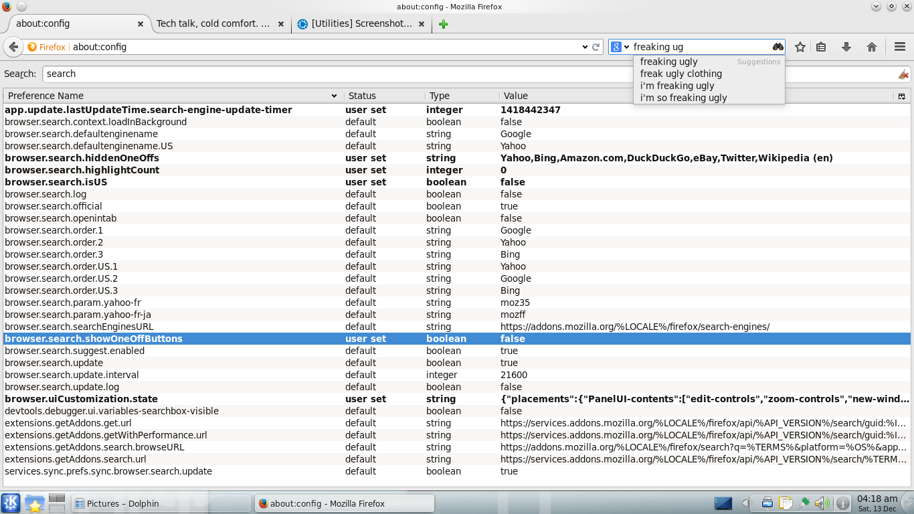Image resolution: width=914 pixels, height=514 pixels.
Task: Click the green pin tray icon
Action: click(x=804, y=503)
